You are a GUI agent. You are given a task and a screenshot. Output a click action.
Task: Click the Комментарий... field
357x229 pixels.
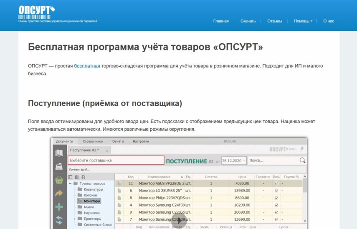187,169
